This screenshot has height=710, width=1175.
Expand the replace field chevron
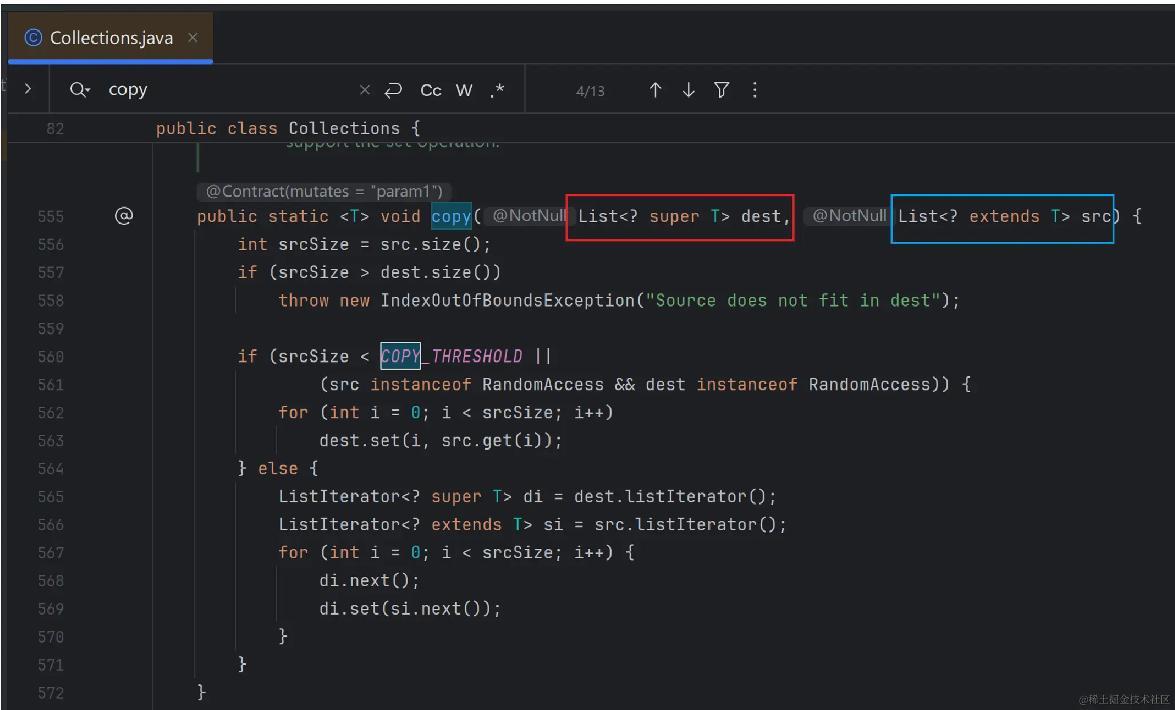[x=28, y=89]
